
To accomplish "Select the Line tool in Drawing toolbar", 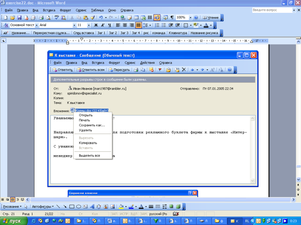I will (58, 207).
